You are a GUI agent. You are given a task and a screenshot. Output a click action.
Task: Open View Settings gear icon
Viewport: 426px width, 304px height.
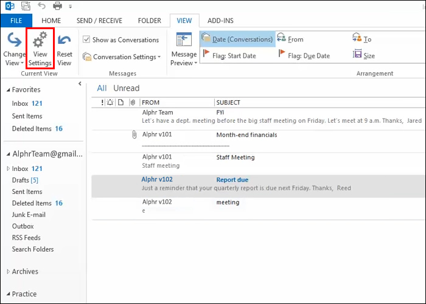coord(40,49)
